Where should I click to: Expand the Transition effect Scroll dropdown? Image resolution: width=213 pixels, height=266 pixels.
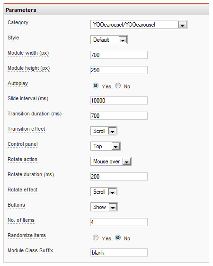(104, 131)
